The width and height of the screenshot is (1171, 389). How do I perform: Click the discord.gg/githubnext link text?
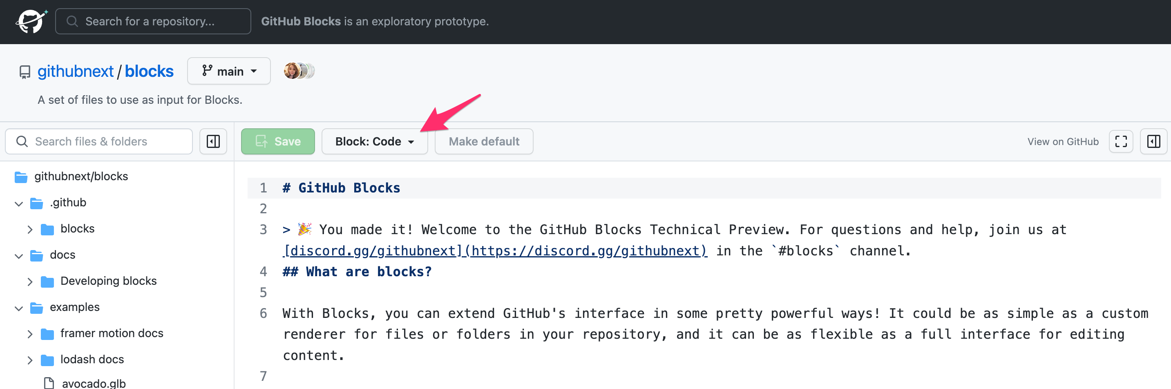(495, 250)
